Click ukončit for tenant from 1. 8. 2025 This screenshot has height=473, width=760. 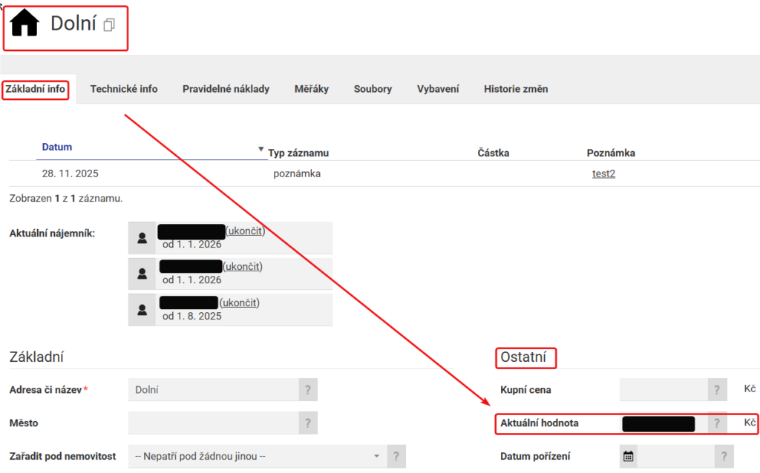click(240, 302)
